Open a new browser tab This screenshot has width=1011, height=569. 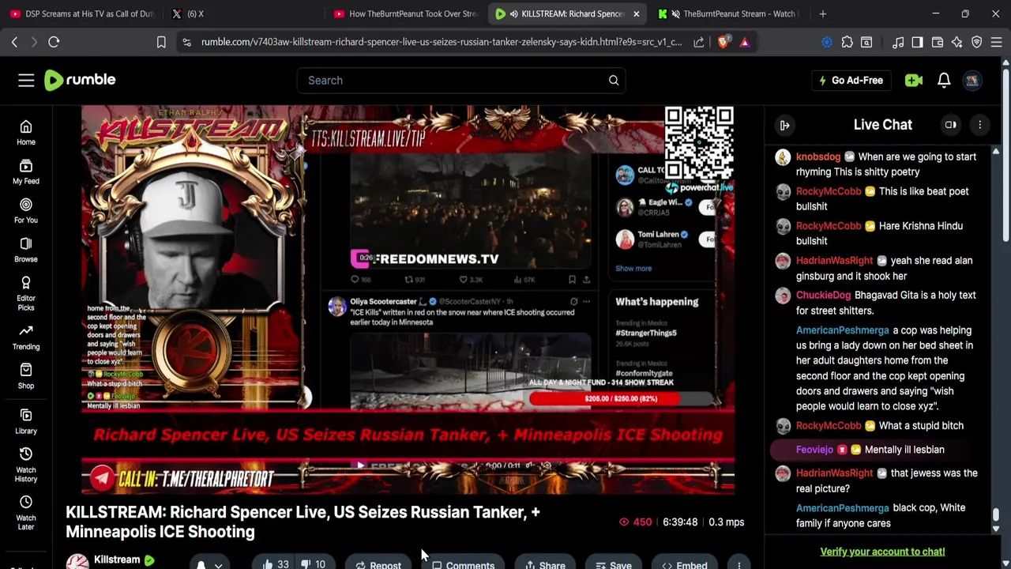[822, 13]
